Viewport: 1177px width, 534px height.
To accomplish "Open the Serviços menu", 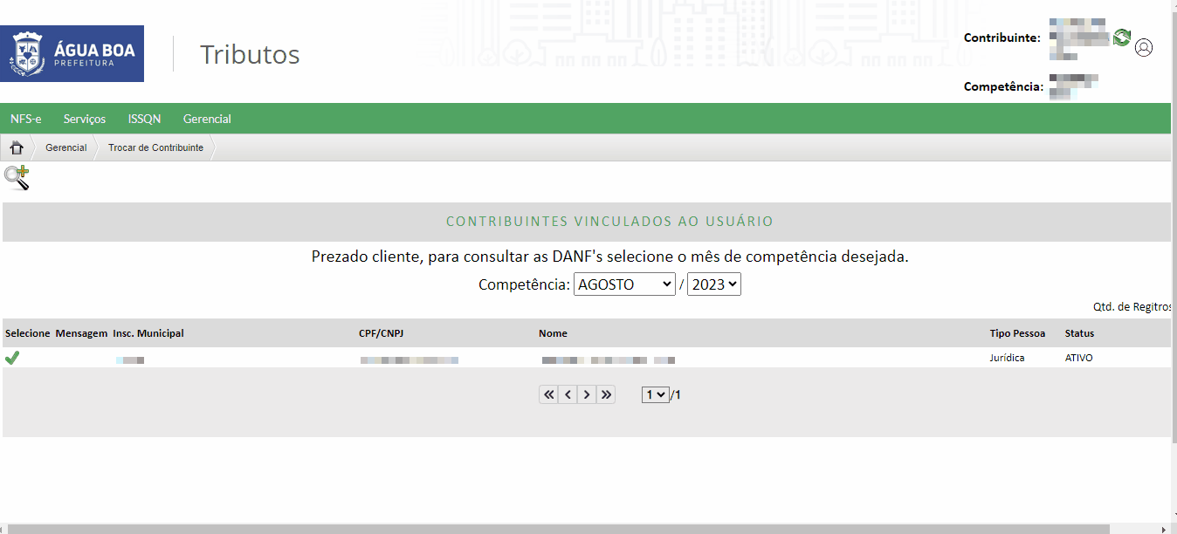I will point(85,119).
